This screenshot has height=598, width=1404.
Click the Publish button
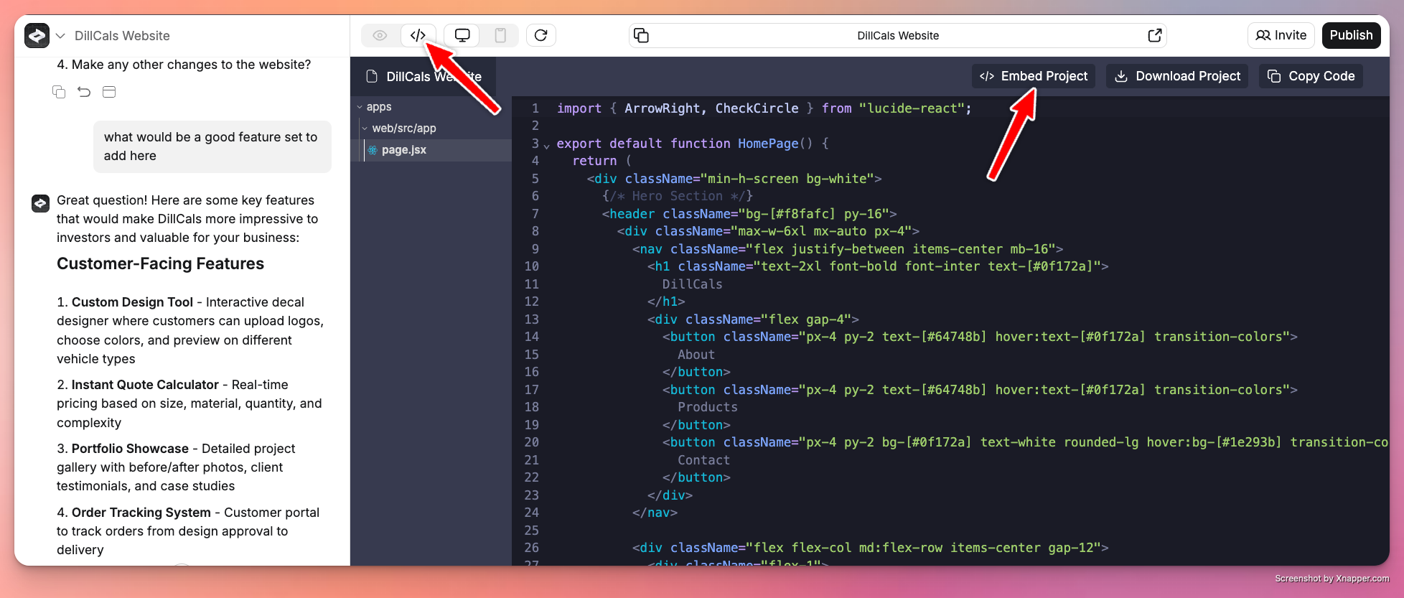pyautogui.click(x=1351, y=35)
